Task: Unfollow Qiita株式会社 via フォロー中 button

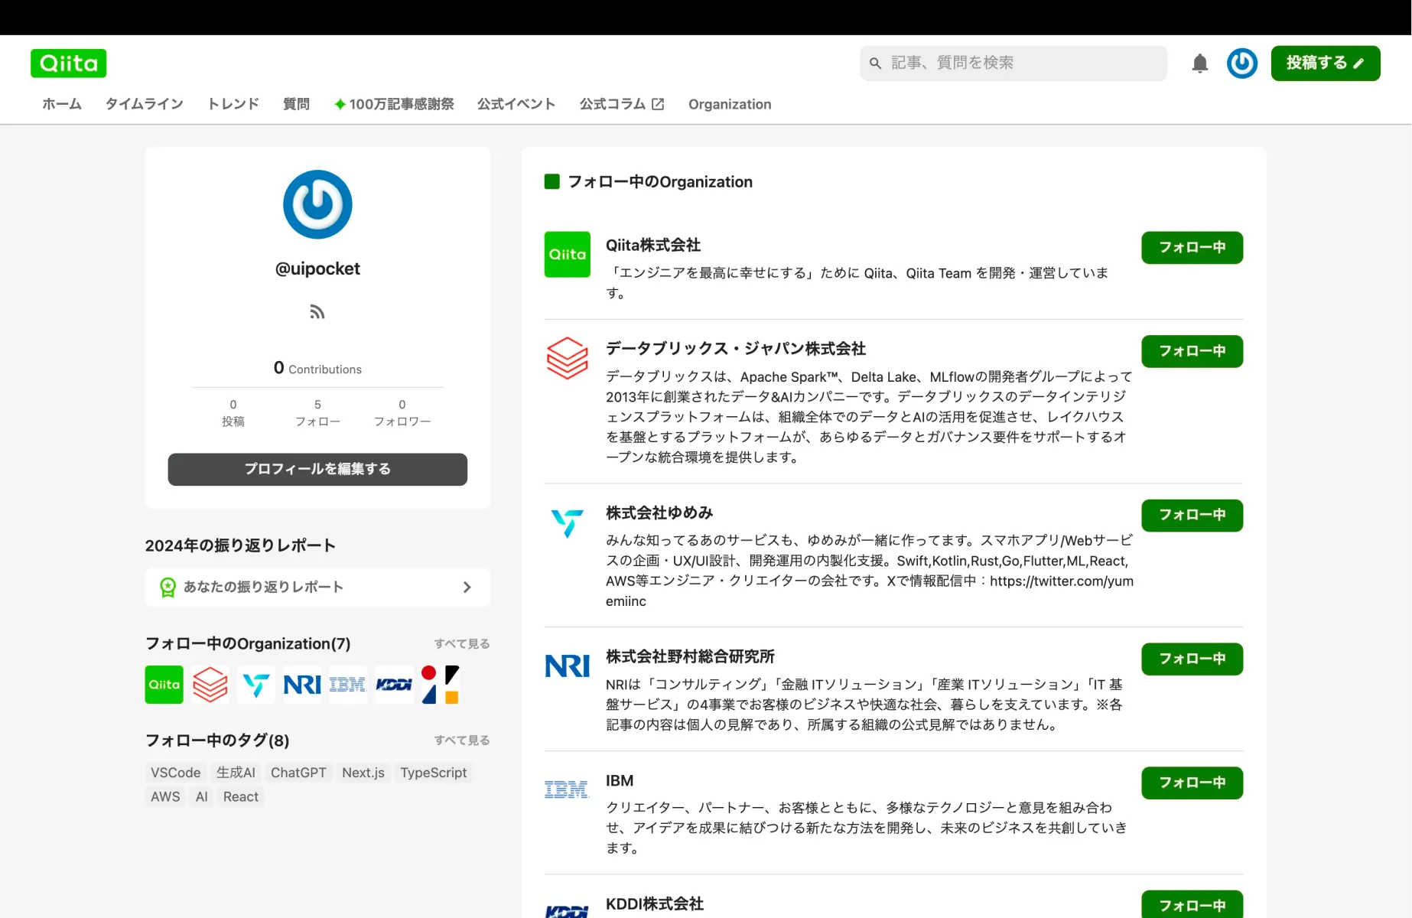Action: click(1191, 247)
